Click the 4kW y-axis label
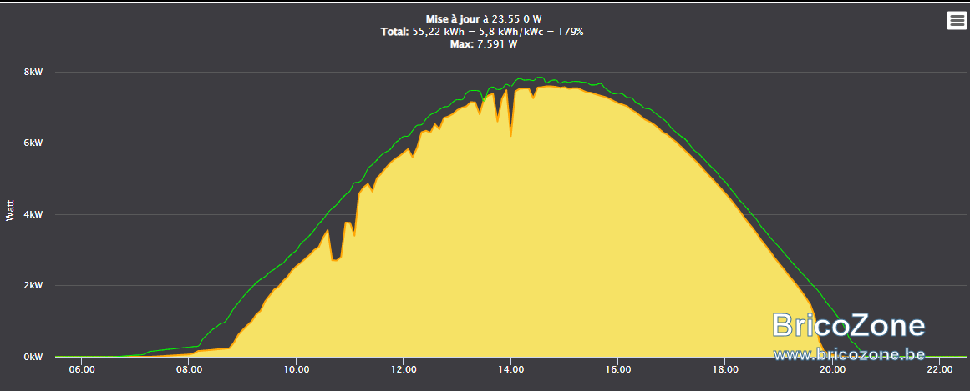This screenshot has height=391, width=970. (33, 214)
